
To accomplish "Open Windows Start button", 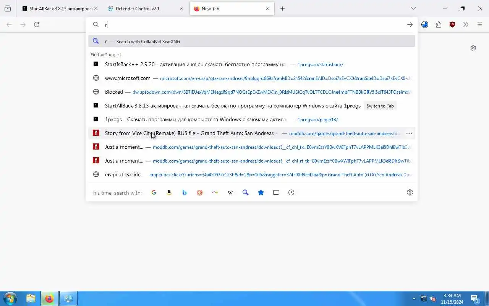I will pyautogui.click(x=10, y=298).
